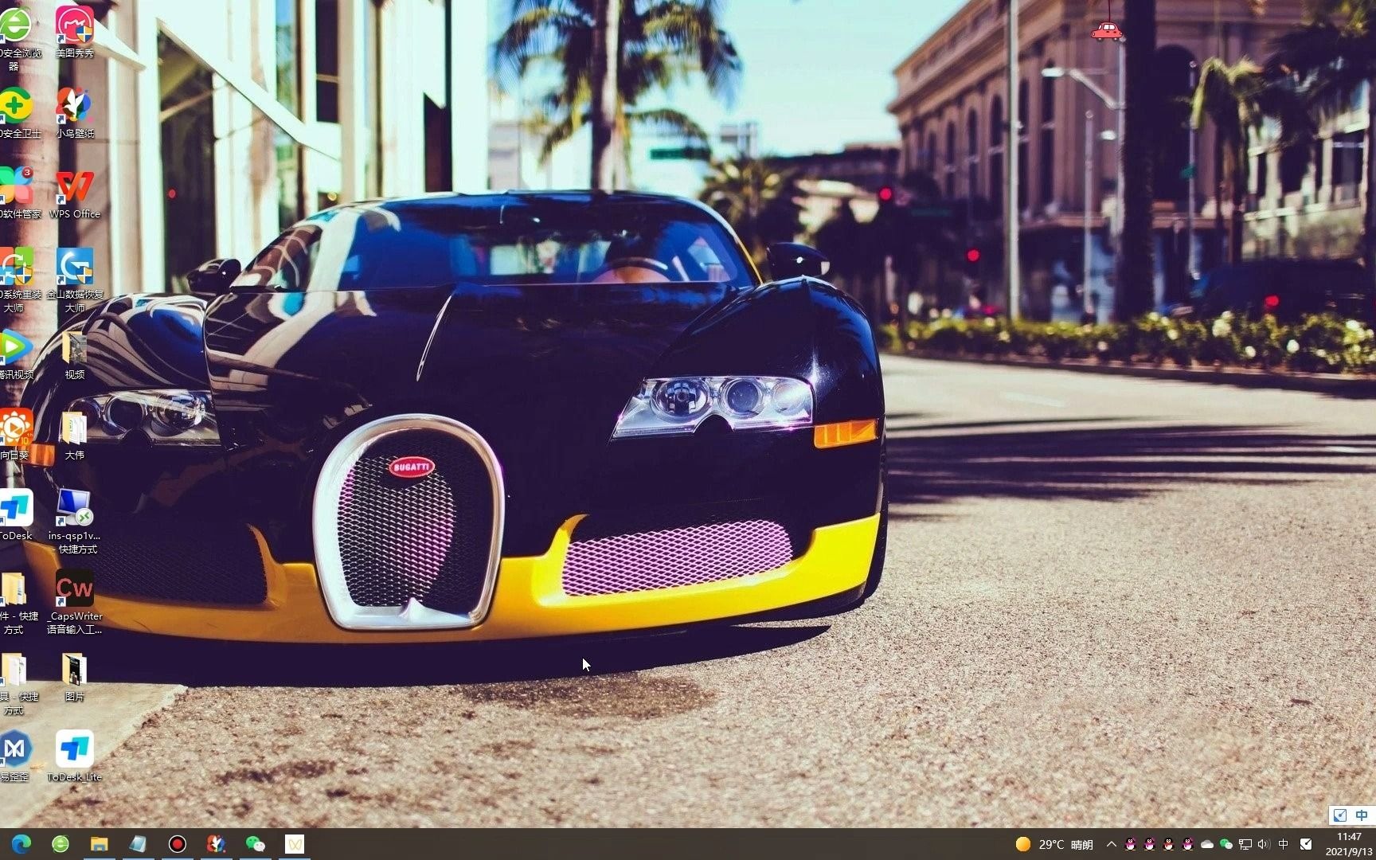Open the white butterfly app on taskbar
The height and width of the screenshot is (860, 1376).
tap(294, 844)
